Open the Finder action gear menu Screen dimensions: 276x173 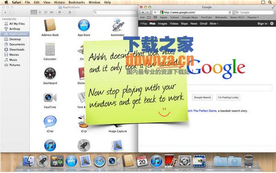(61, 12)
